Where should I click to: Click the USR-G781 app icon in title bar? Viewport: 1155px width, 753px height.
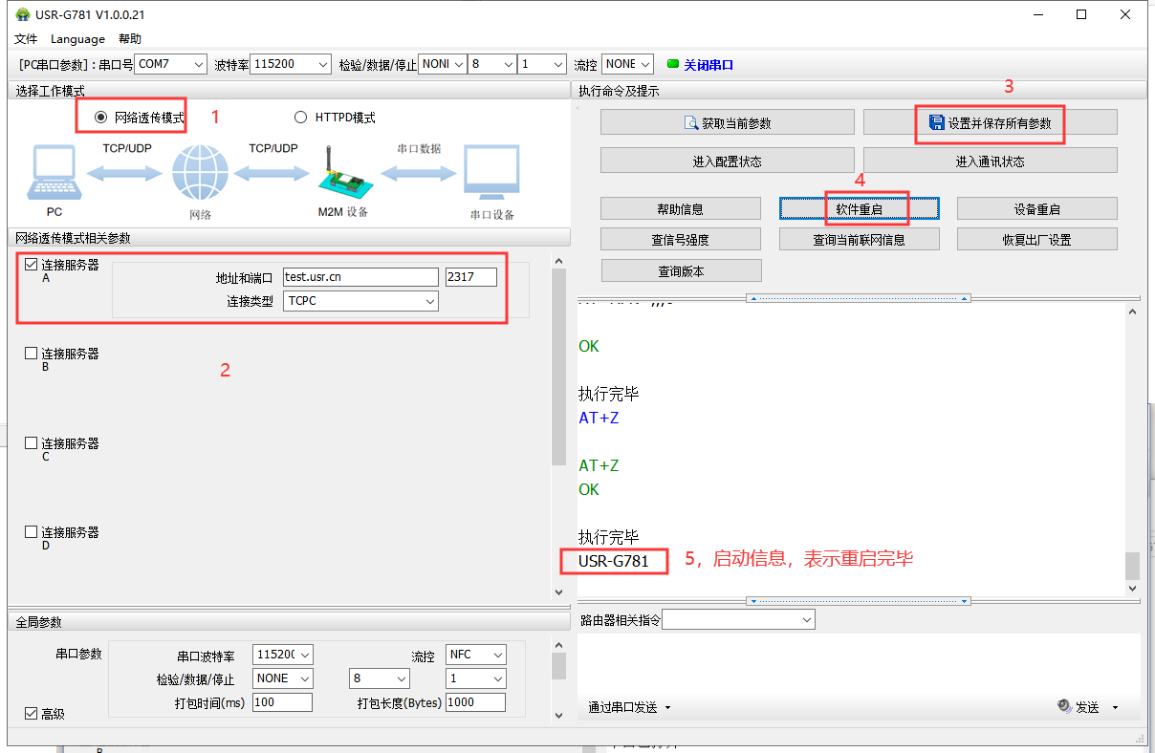22,14
